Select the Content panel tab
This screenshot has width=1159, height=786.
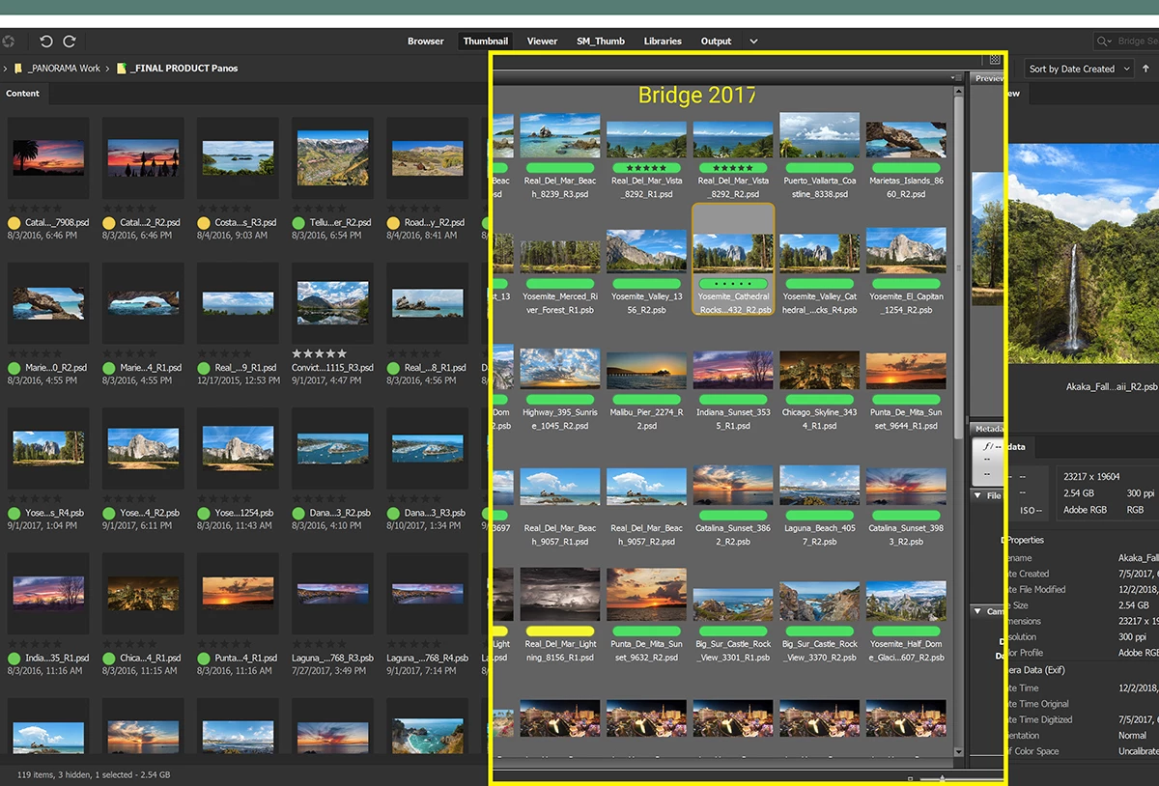pos(23,94)
